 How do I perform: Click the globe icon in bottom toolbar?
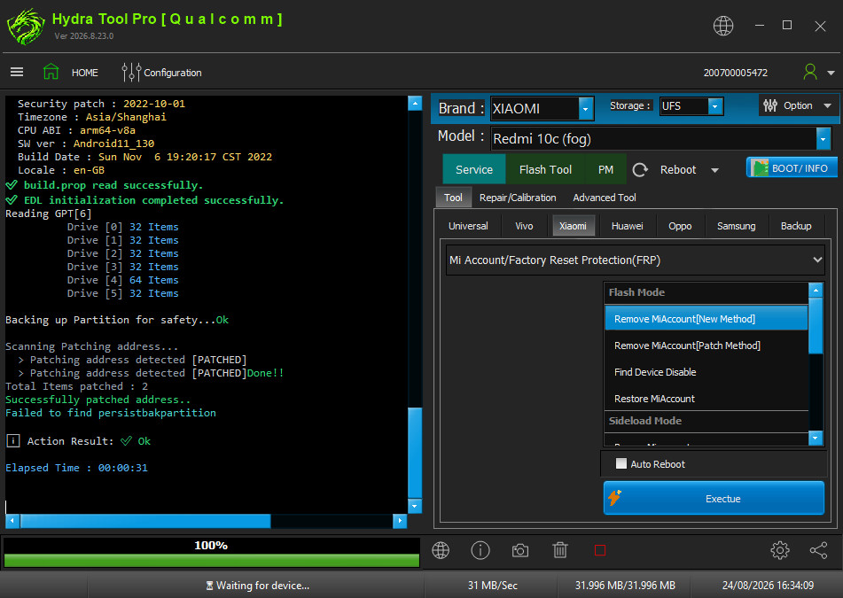click(x=441, y=550)
